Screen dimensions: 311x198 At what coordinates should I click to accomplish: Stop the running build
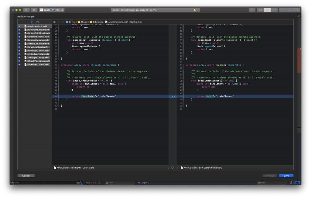coord(34,10)
